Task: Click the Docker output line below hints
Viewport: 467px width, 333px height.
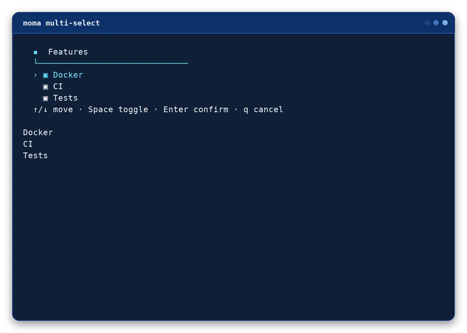Action: pos(38,132)
